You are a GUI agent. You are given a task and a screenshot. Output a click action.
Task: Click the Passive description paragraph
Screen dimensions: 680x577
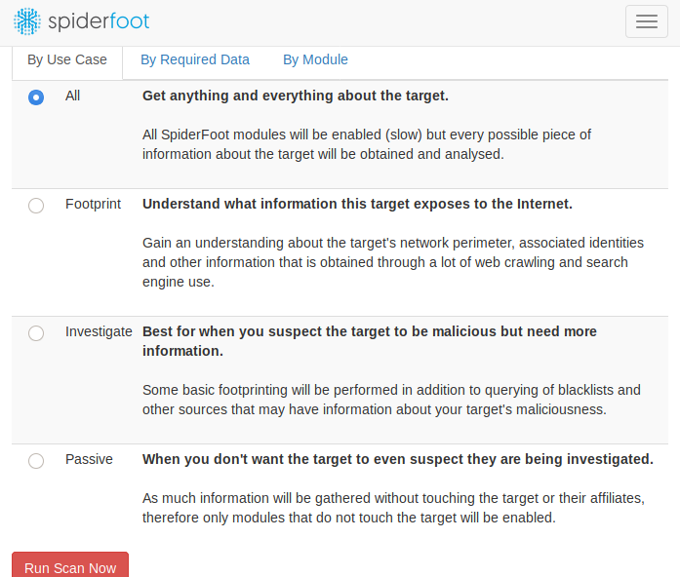pos(393,508)
